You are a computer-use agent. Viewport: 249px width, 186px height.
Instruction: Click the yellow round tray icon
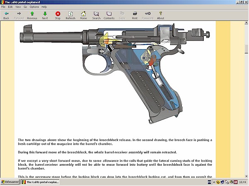click(x=218, y=182)
